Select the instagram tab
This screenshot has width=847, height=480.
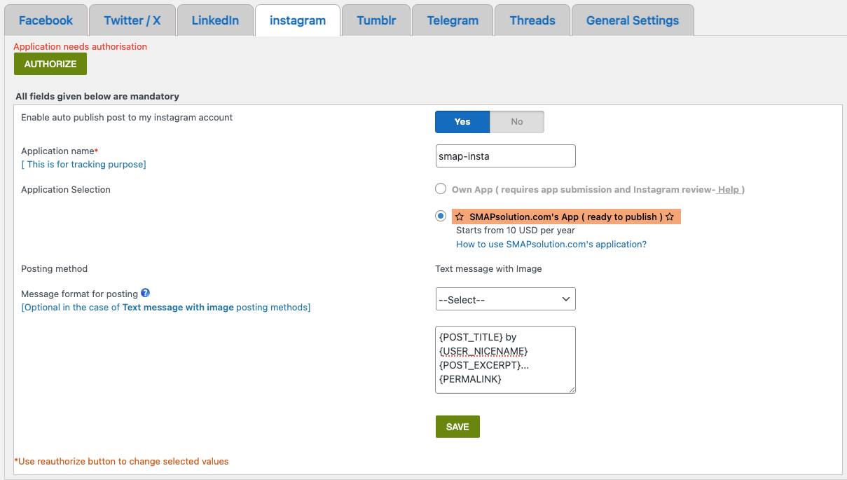298,20
